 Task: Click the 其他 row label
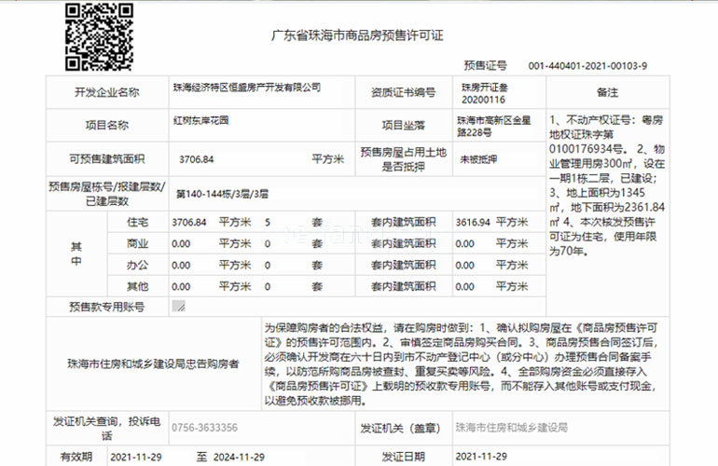tap(137, 286)
